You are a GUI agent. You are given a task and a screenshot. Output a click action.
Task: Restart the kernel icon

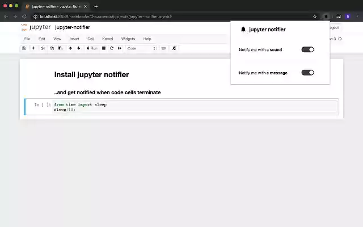[112, 48]
